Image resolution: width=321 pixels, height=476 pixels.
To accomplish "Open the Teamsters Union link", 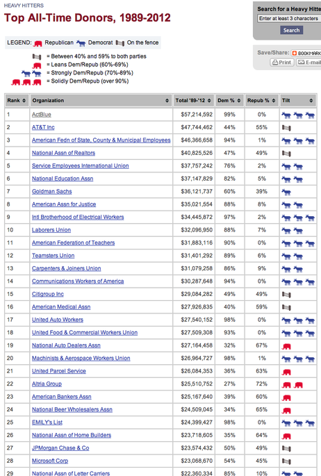I will pyautogui.click(x=53, y=256).
